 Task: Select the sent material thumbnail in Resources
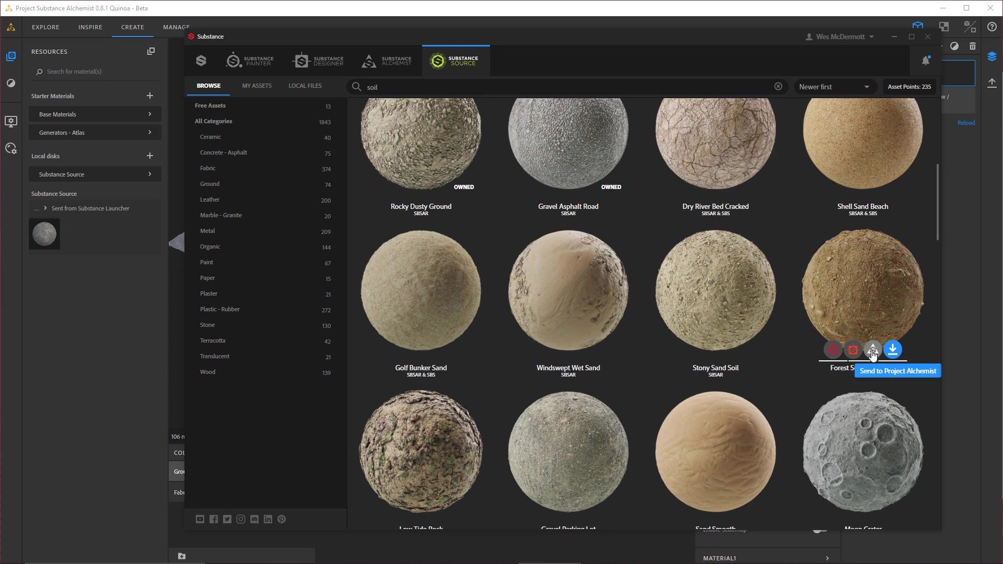click(44, 234)
